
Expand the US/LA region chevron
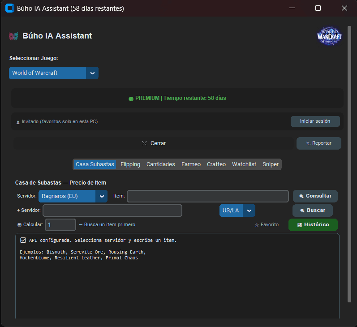coord(249,211)
